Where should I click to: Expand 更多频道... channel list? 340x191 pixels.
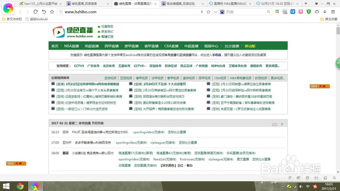pos(272,66)
